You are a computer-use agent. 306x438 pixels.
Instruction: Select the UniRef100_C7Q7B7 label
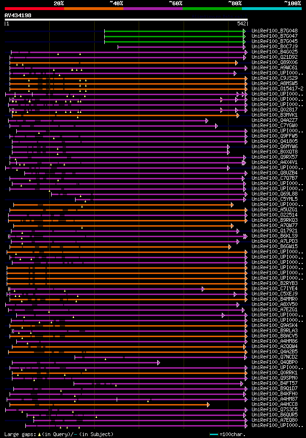point(274,178)
